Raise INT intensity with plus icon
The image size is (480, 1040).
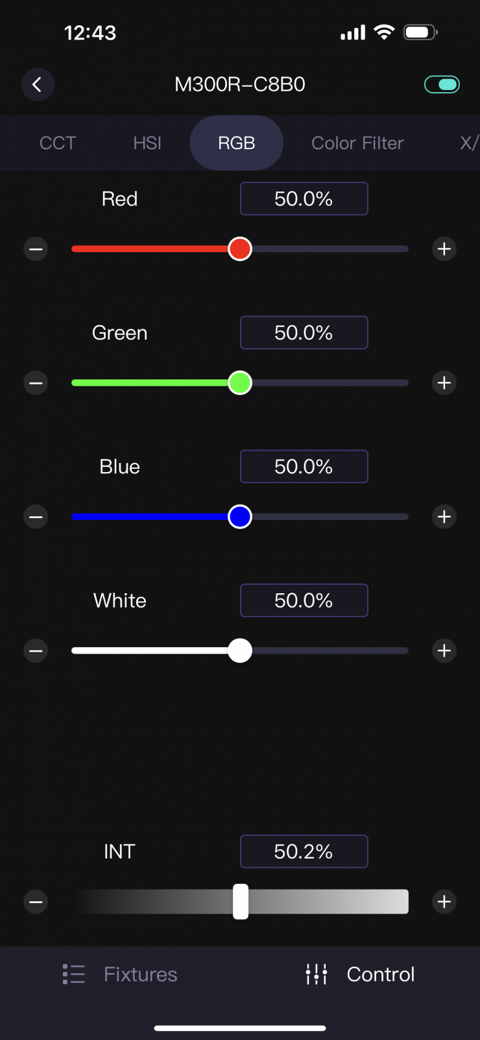(444, 902)
